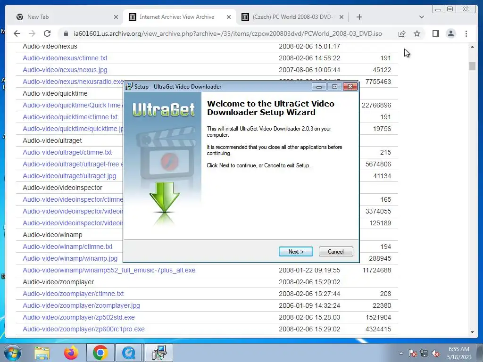483x362 pixels.
Task: Open Audio-video/nexus/ctimne.txt link
Action: pos(65,58)
